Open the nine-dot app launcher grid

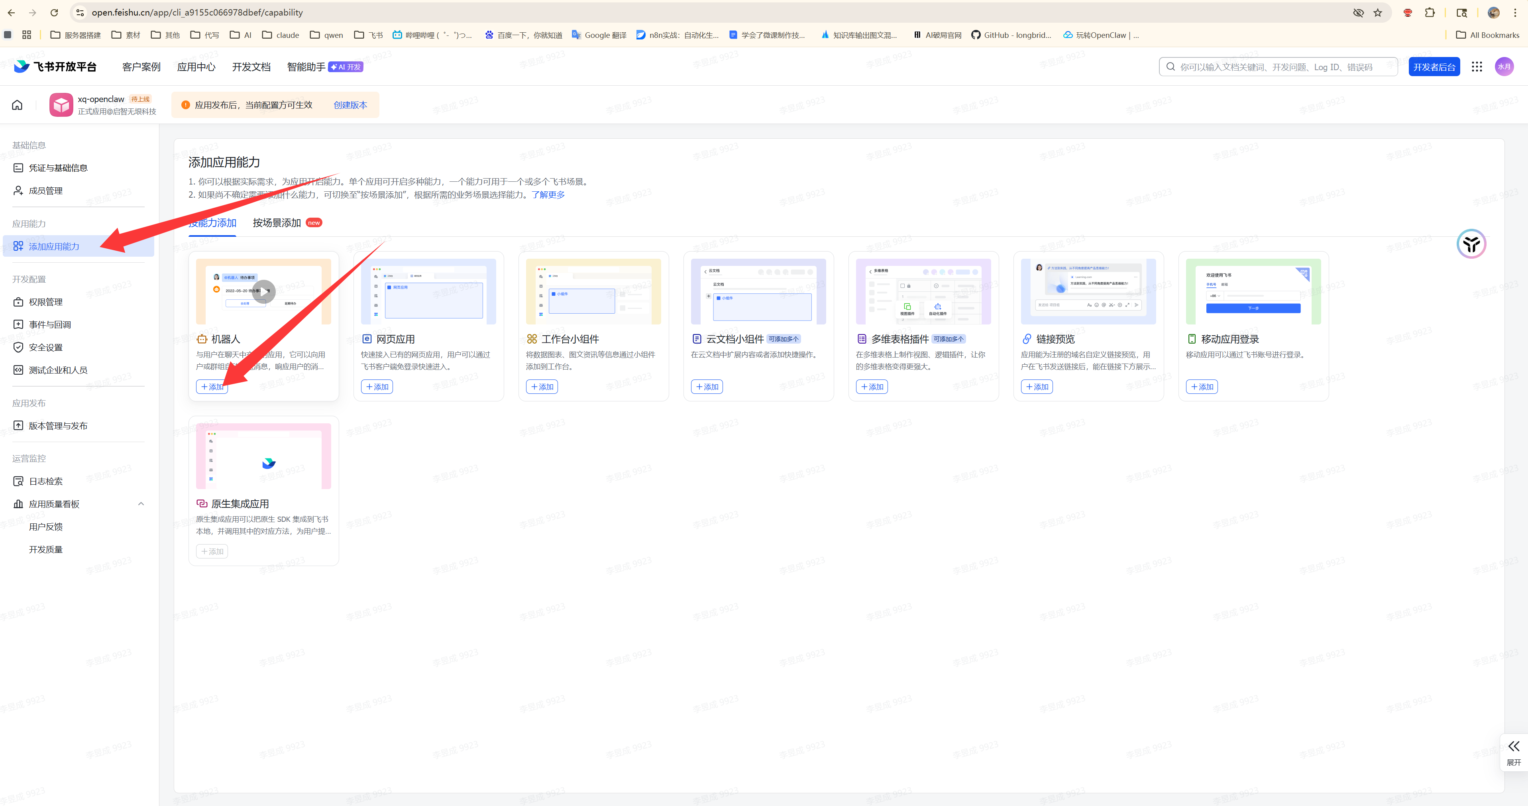click(x=1477, y=67)
